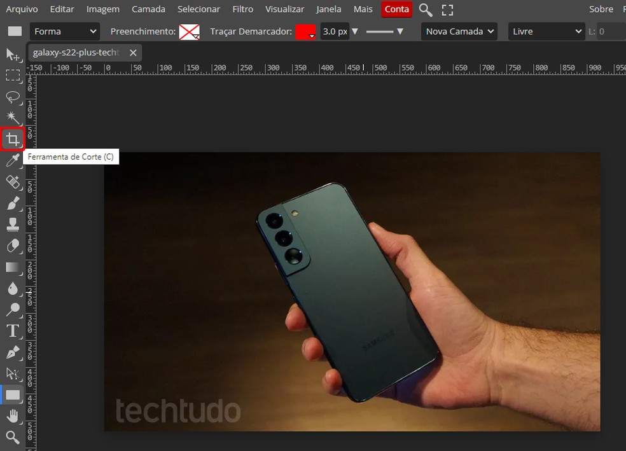Open the red Traçar Demarcador color swatch
626x451 pixels.
pyautogui.click(x=305, y=31)
